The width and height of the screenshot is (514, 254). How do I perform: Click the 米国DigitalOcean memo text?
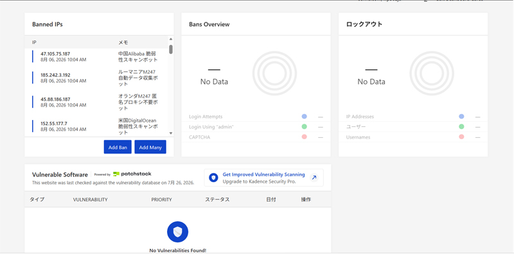coord(138,126)
